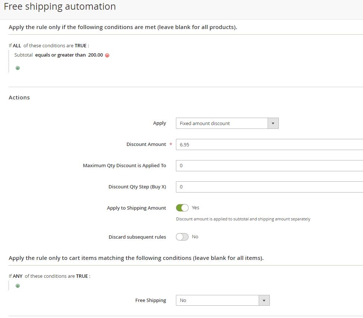The image size is (363, 318).
Task: Enable Discard subsequent rules
Action: [x=182, y=237]
